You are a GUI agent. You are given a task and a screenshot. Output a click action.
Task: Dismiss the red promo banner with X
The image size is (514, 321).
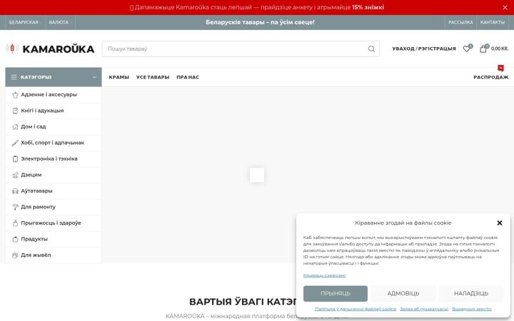505,7
